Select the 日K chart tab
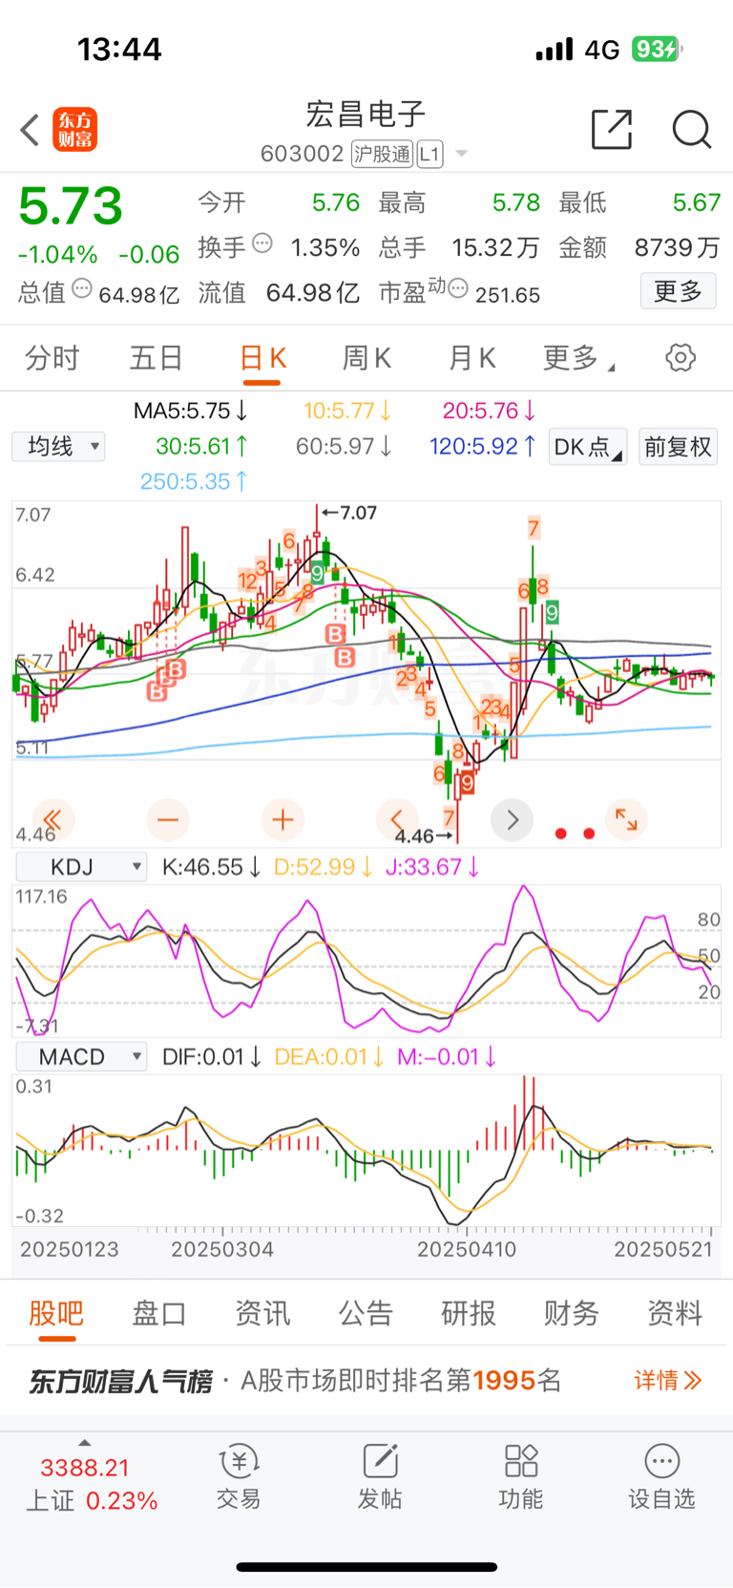The width and height of the screenshot is (733, 1588). point(262,358)
